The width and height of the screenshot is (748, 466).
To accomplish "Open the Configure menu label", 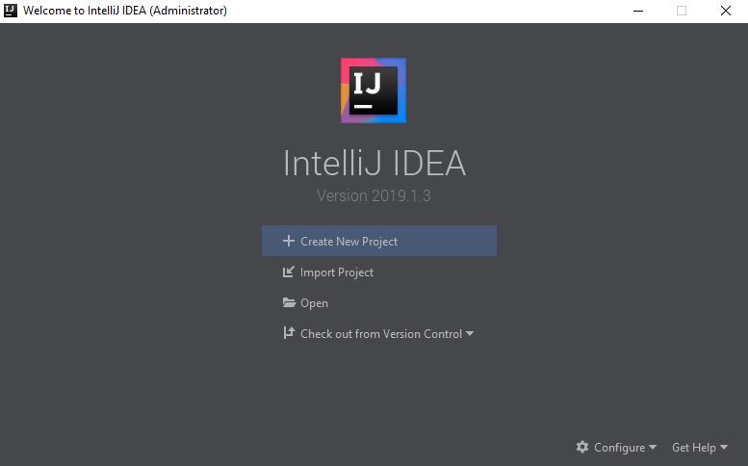I will (619, 448).
